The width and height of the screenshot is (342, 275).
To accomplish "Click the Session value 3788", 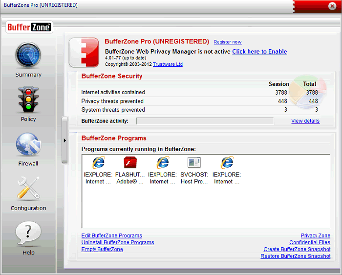I will pos(281,92).
